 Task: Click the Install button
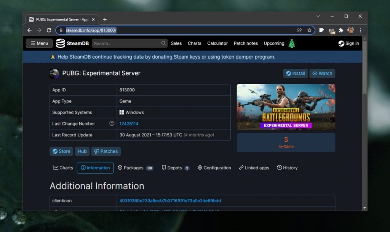click(295, 73)
